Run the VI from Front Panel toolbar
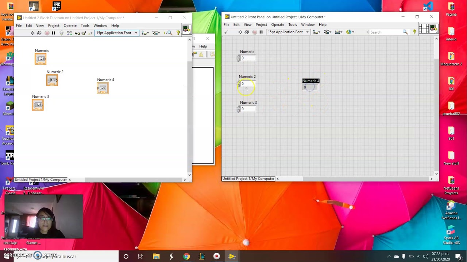Screen dimensions: 467x262 pos(240,32)
